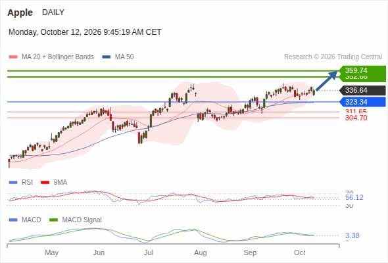
Task: Click the Aug label on time axis
Action: (x=201, y=253)
